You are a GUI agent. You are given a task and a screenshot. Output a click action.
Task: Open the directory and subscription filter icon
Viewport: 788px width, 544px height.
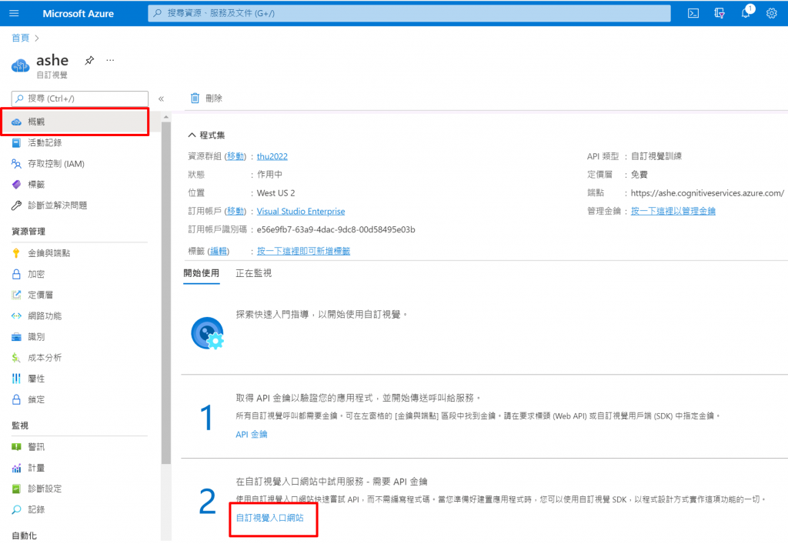coord(720,14)
